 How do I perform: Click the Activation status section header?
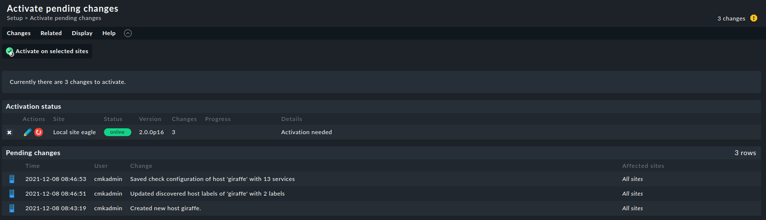[33, 106]
